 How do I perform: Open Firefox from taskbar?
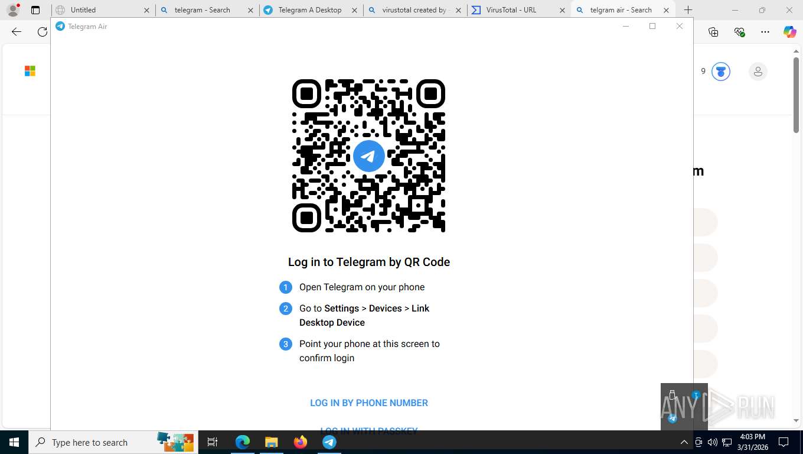click(301, 442)
